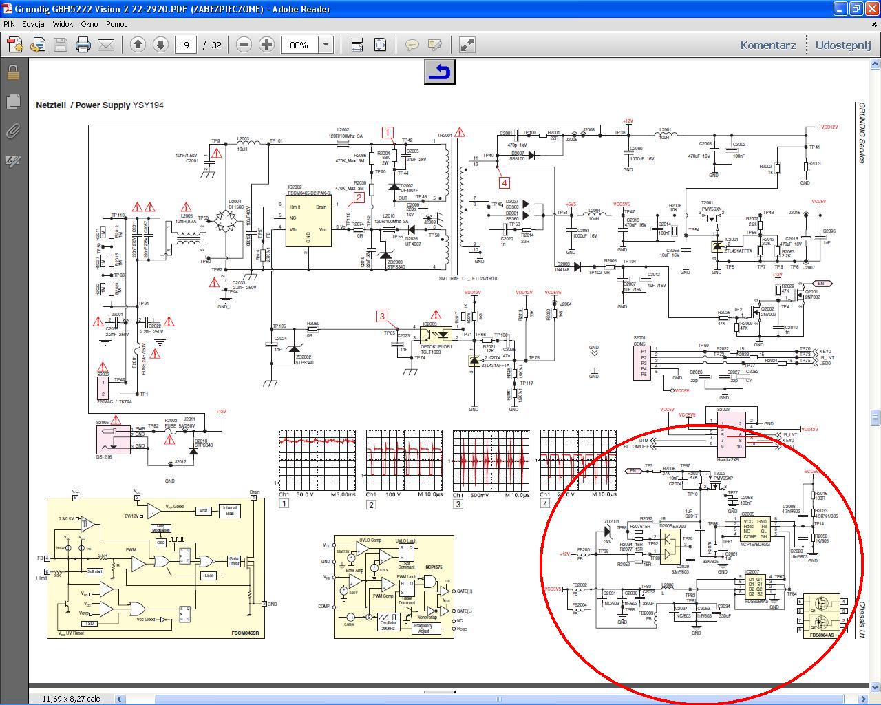Open the attachments paperclip panel

(x=12, y=131)
